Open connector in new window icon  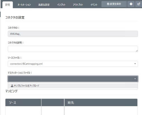point(139,4)
